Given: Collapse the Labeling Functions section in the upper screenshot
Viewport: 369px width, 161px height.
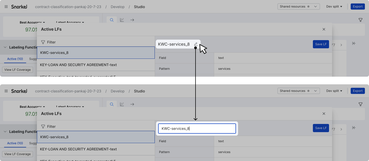Looking at the screenshot, I should (x=5, y=47).
